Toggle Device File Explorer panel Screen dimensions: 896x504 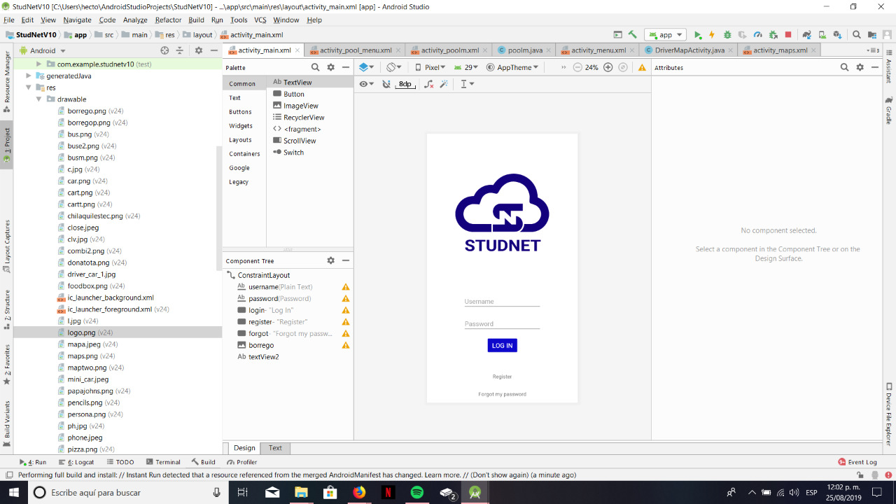coord(889,413)
